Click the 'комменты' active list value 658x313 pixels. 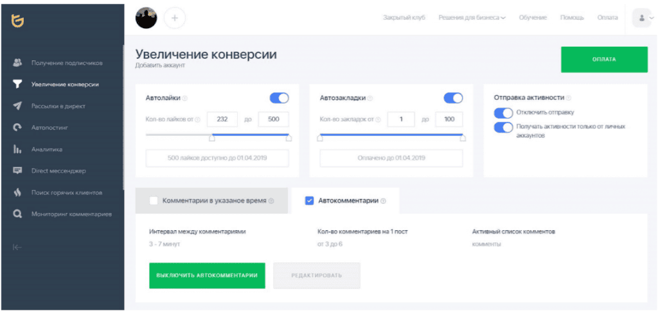(x=486, y=244)
